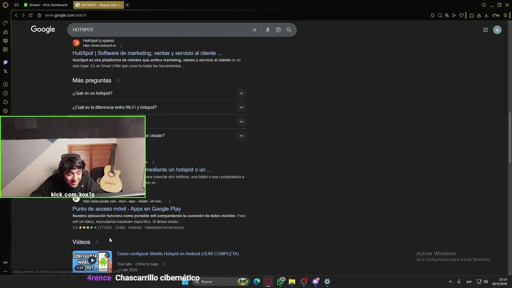Image resolution: width=512 pixels, height=288 pixels.
Task: Click the send/flow arrow icon
Action: [454, 15]
